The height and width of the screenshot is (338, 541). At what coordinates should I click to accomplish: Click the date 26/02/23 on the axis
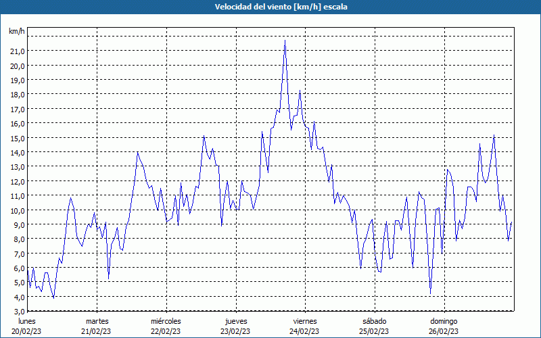[x=444, y=331]
